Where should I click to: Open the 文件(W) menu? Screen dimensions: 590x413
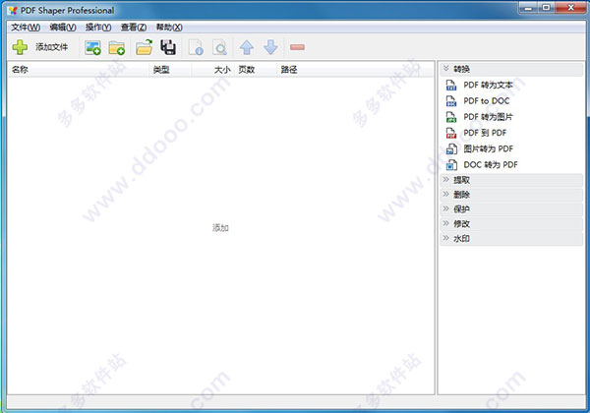(x=26, y=28)
